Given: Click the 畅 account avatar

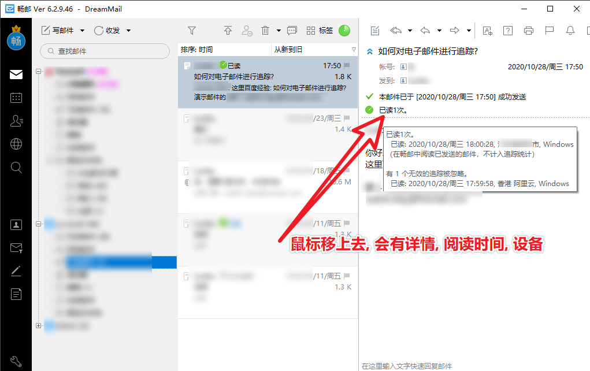Looking at the screenshot, I should (16, 40).
